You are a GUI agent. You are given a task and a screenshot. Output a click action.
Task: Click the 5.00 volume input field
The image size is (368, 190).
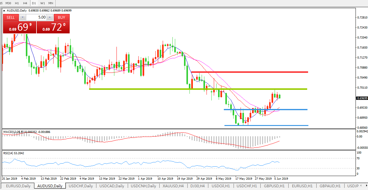tap(36, 18)
